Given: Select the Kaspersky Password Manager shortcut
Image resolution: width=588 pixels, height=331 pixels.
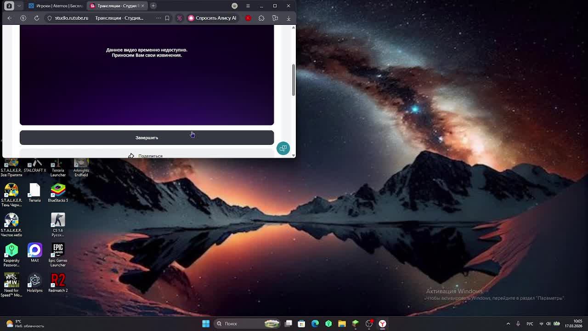Looking at the screenshot, I should click(11, 255).
